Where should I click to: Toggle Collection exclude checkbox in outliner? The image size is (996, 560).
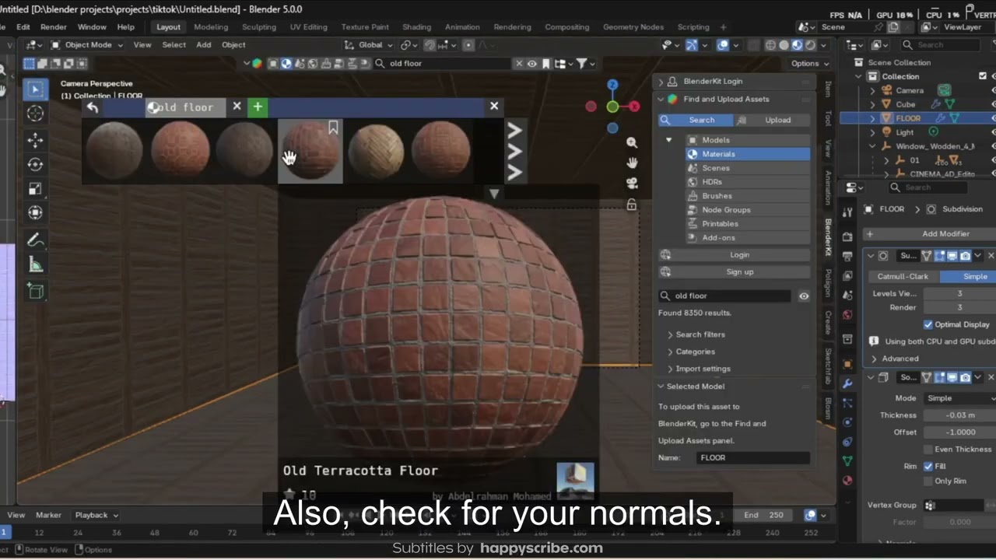(983, 76)
